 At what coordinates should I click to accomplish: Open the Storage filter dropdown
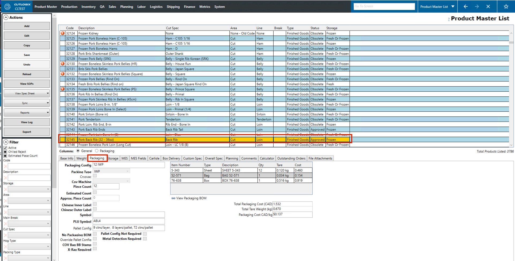(x=29, y=189)
